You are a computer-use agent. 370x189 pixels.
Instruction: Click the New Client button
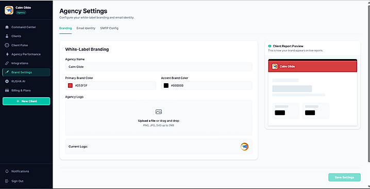(26, 101)
